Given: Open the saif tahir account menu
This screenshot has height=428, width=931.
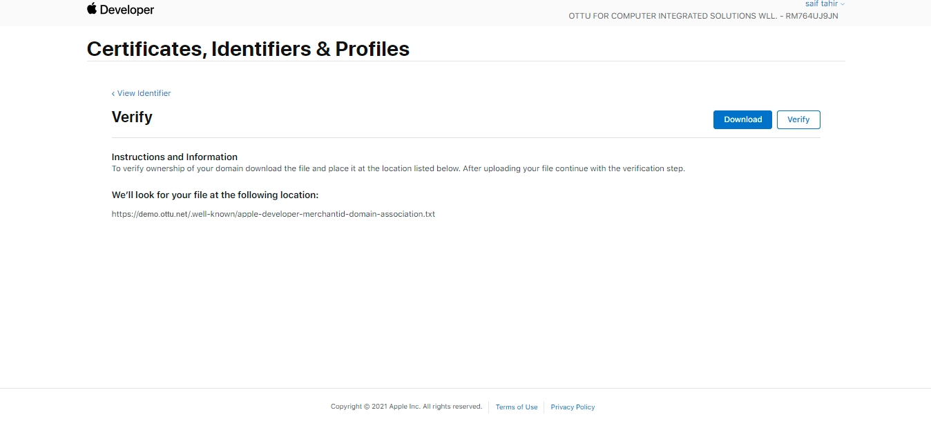Looking at the screenshot, I should pyautogui.click(x=821, y=4).
